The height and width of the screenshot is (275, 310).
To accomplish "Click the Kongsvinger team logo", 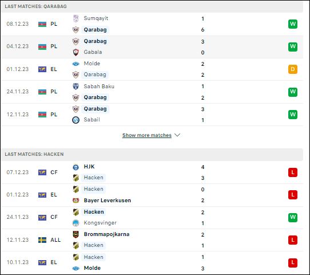I will [75, 223].
